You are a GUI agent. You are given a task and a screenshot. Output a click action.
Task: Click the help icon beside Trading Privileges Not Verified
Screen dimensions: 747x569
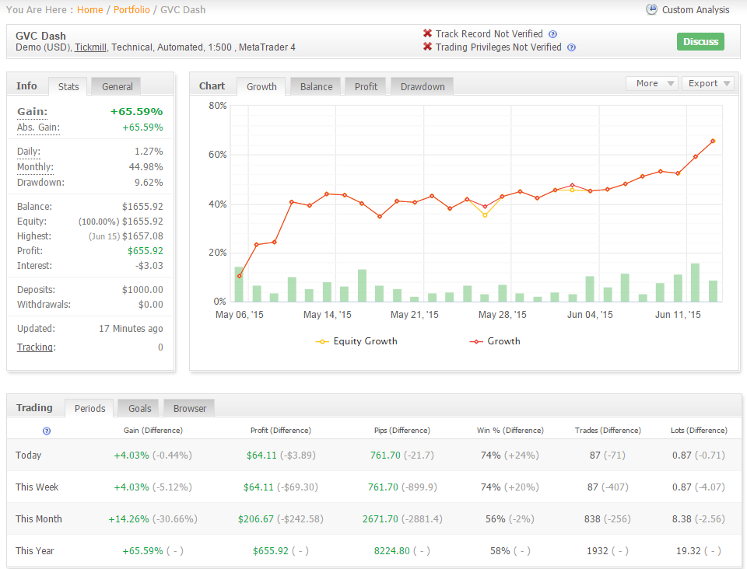[572, 47]
